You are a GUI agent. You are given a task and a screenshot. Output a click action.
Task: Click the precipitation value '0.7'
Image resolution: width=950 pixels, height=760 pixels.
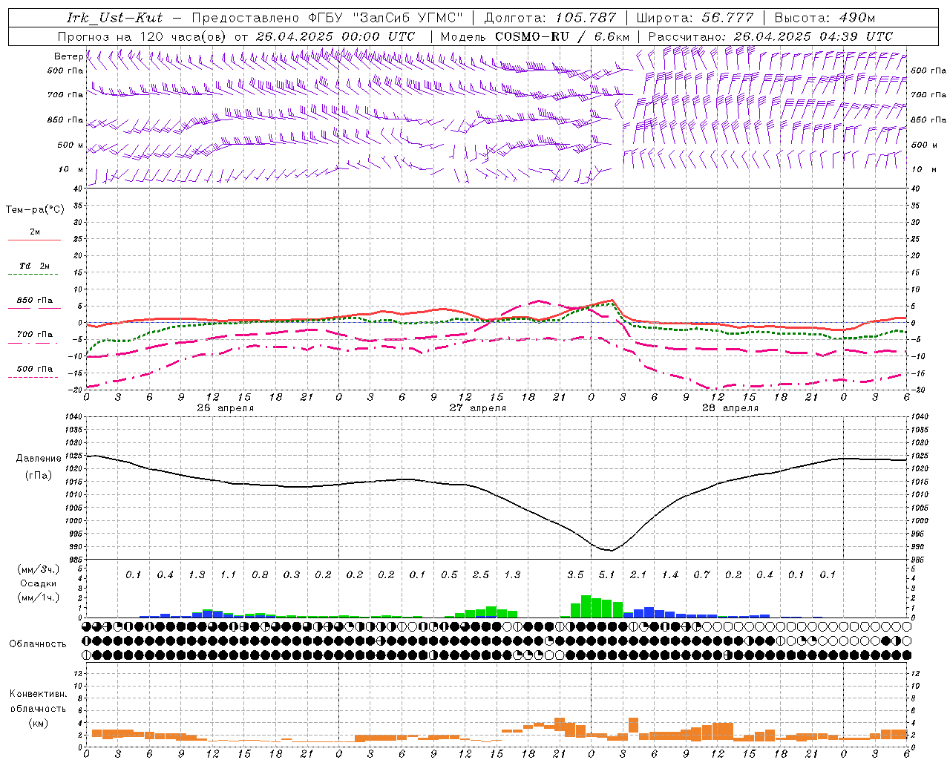click(x=701, y=574)
